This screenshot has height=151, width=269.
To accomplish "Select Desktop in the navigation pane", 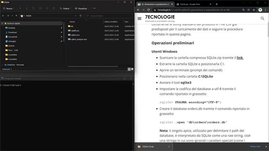I will pos(11,28).
